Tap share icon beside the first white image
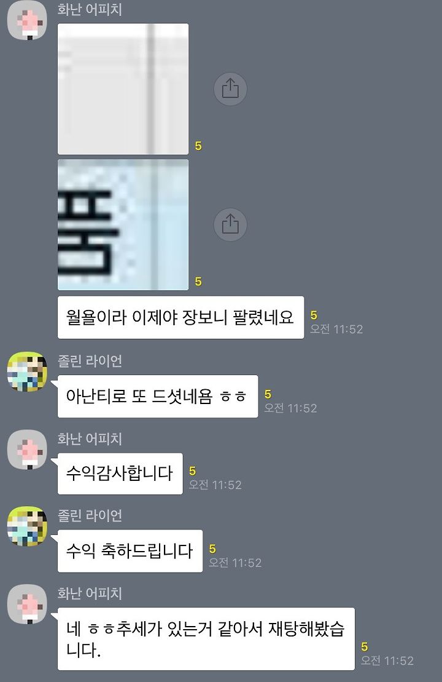This screenshot has height=682, width=442. click(230, 89)
